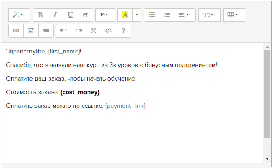Open the text color options arrow
This screenshot has width=273, height=168.
click(137, 15)
